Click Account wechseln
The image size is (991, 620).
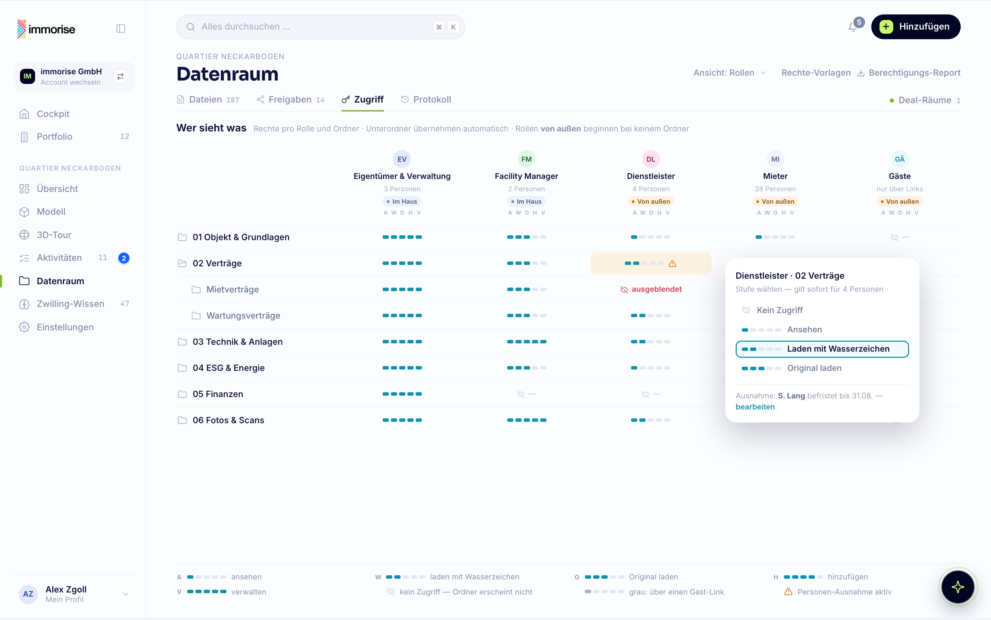70,83
